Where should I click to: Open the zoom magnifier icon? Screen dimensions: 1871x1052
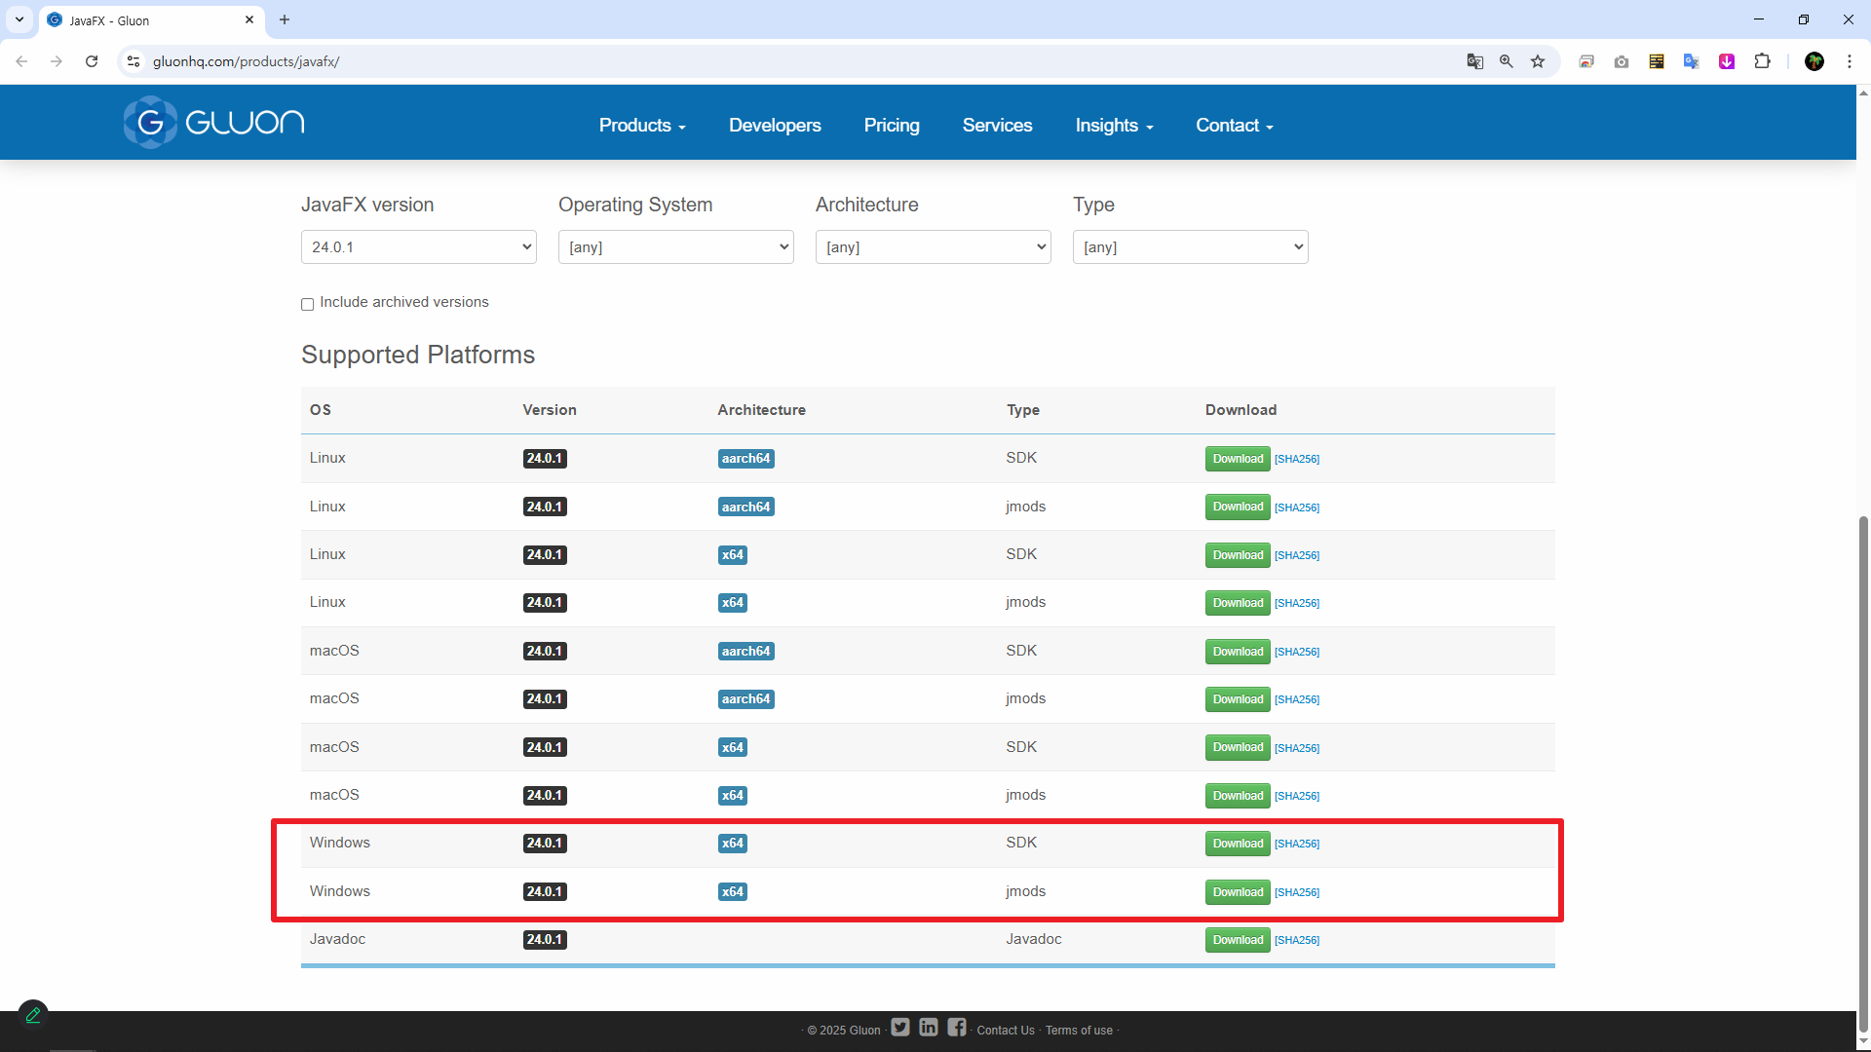click(x=1507, y=61)
